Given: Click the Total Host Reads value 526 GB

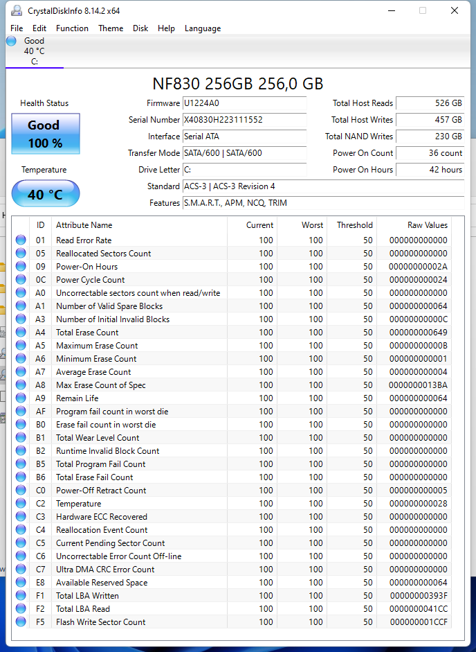Looking at the screenshot, I should point(430,103).
